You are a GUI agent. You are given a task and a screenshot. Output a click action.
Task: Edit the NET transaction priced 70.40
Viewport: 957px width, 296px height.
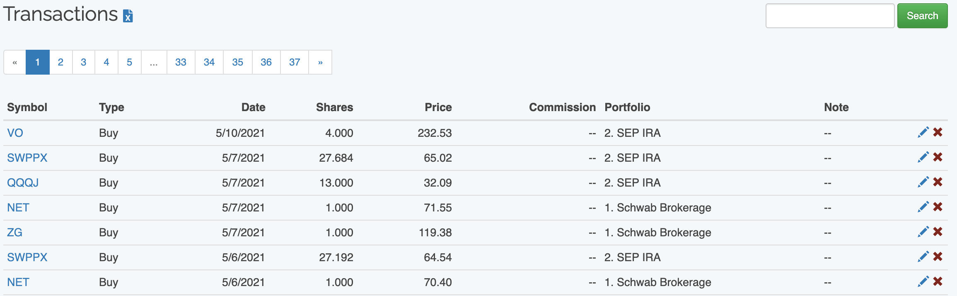923,281
